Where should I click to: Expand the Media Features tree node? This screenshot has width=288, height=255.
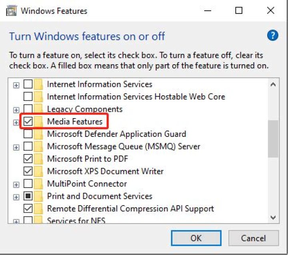[x=16, y=122]
